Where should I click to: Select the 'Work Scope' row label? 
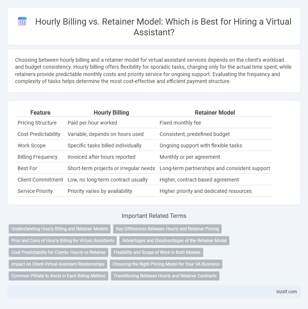coord(32,145)
